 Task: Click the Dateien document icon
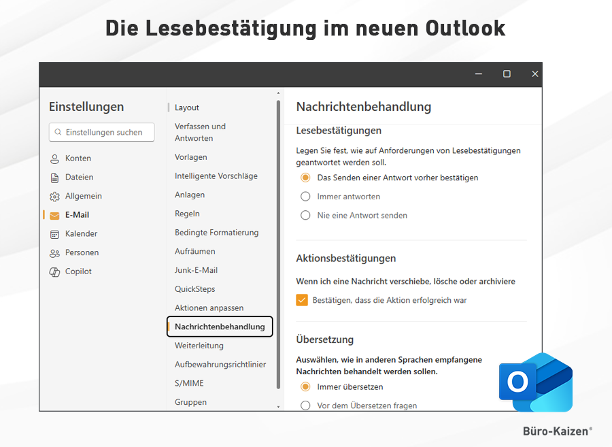click(54, 178)
